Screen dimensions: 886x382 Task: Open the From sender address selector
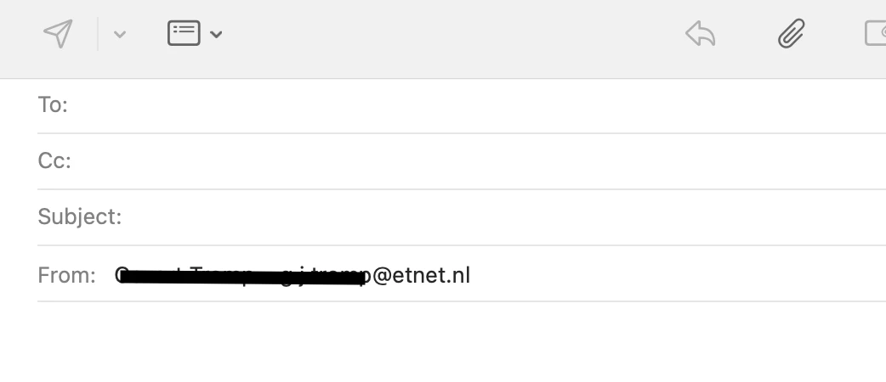(293, 276)
